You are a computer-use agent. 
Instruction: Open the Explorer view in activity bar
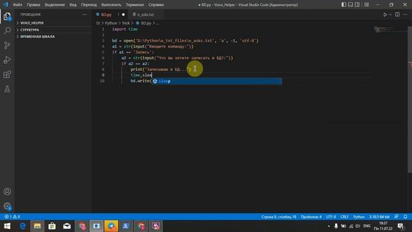click(7, 16)
